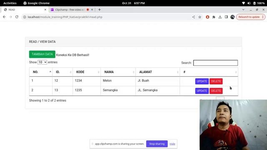The height and width of the screenshot is (150, 267).
Task: Reload the page
Action: [x=17, y=17]
